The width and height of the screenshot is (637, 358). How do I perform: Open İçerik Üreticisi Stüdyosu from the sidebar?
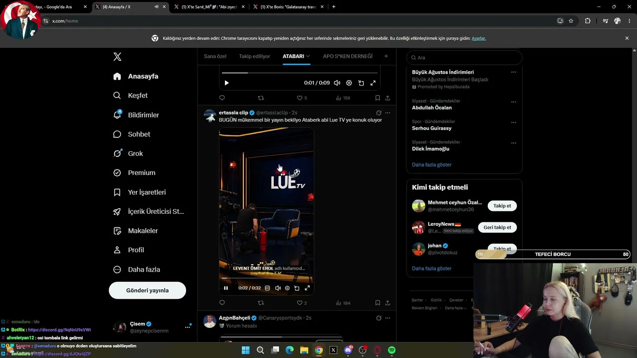coord(148,211)
